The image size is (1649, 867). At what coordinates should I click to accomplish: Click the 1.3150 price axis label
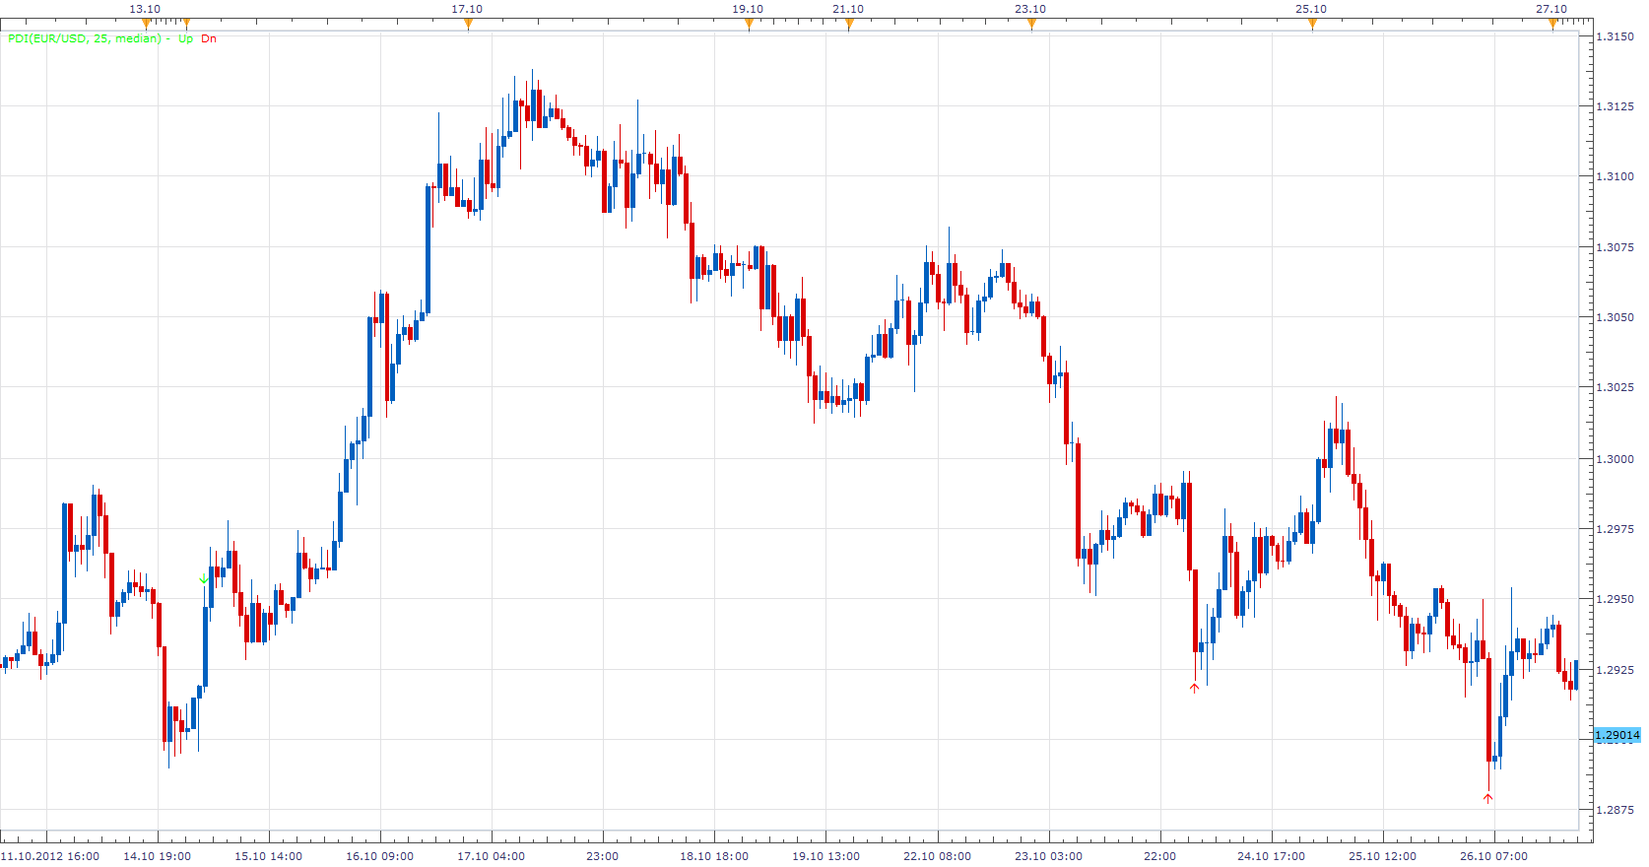click(x=1615, y=36)
